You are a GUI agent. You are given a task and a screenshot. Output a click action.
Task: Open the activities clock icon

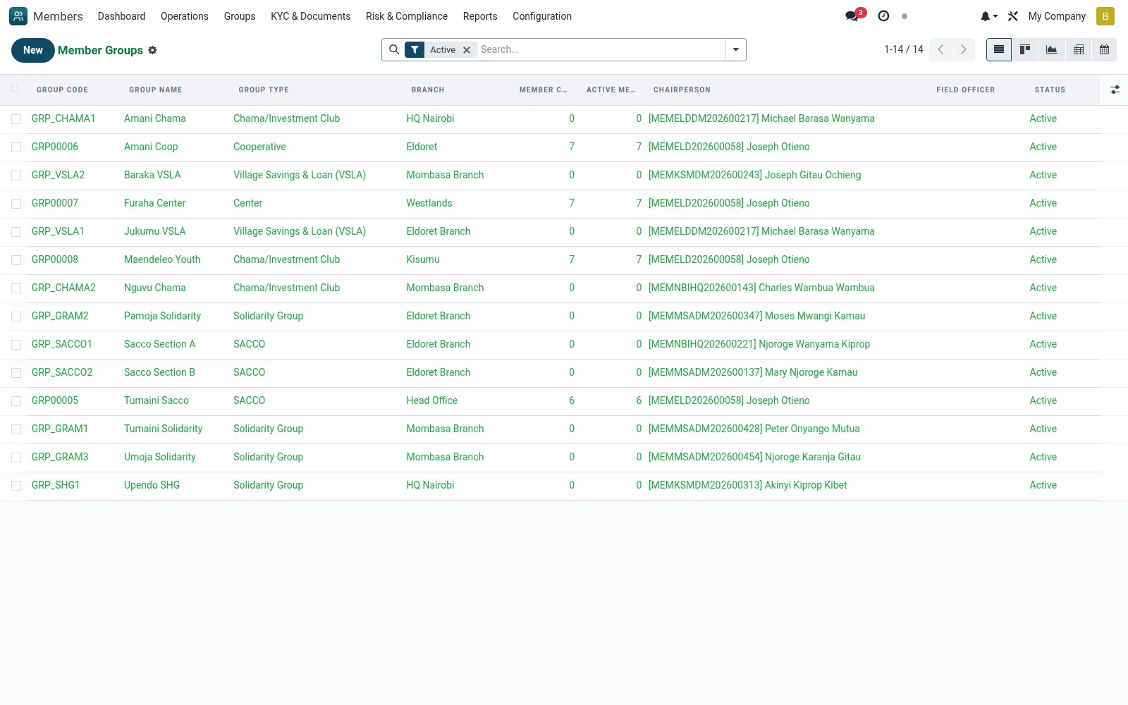883,16
